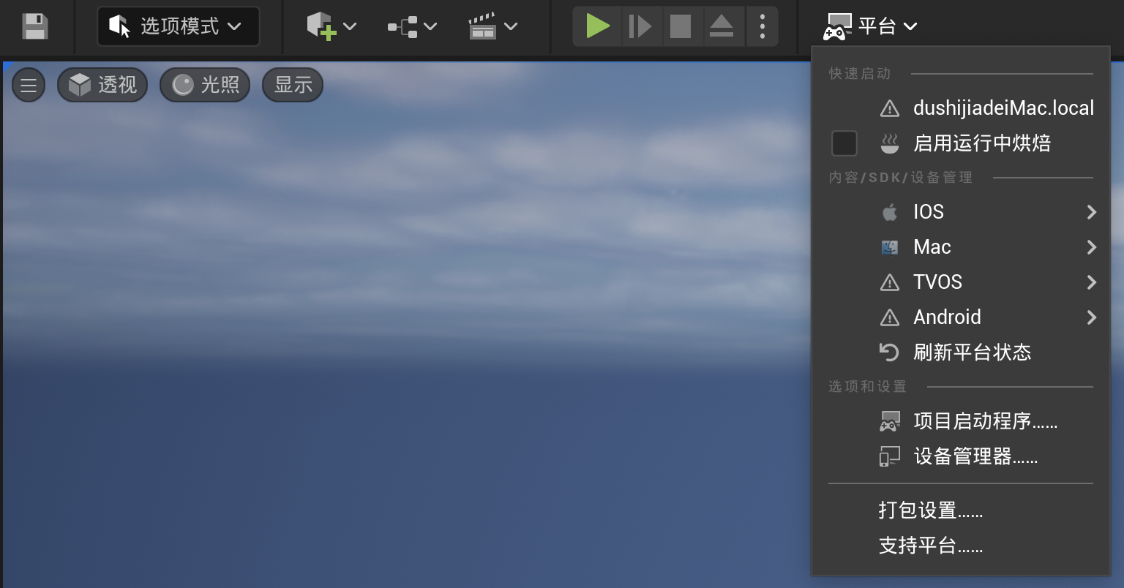Viewport: 1124px width, 588px height.
Task: Open the Blueprint nodes icon dropdown
Action: click(x=412, y=26)
